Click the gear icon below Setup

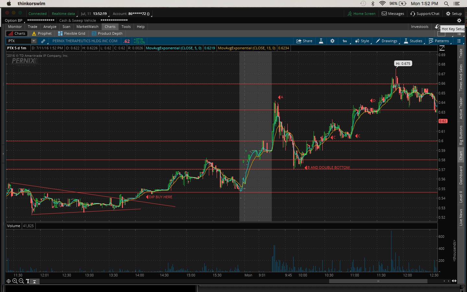[459, 20]
